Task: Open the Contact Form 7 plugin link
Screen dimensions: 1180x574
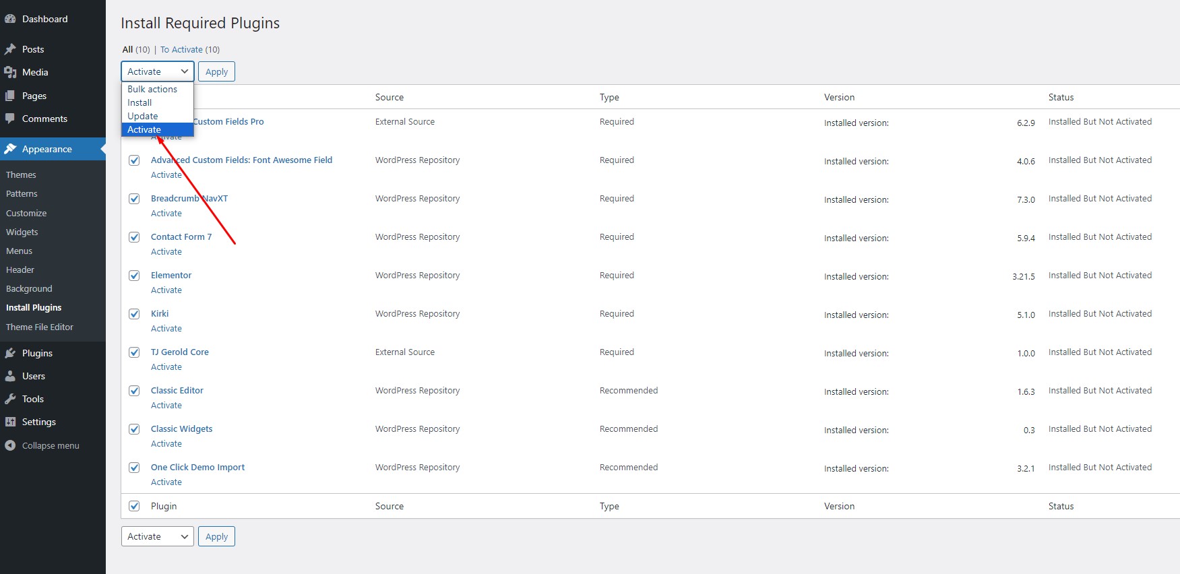Action: [181, 236]
